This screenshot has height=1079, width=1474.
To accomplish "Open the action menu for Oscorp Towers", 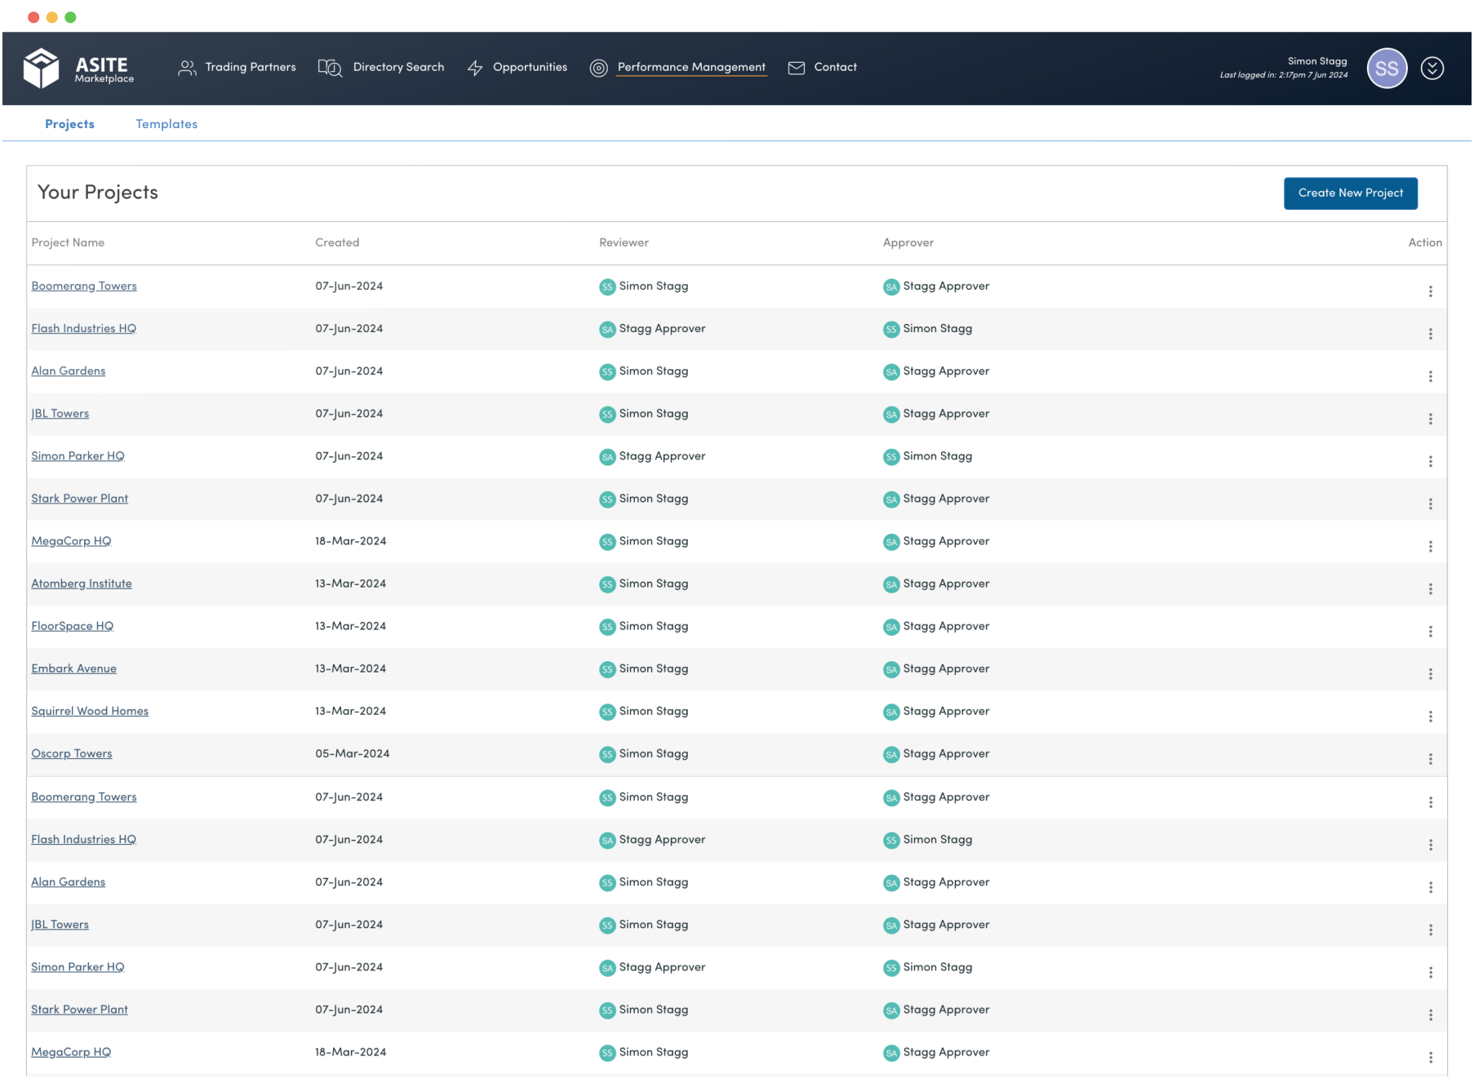I will 1430,758.
